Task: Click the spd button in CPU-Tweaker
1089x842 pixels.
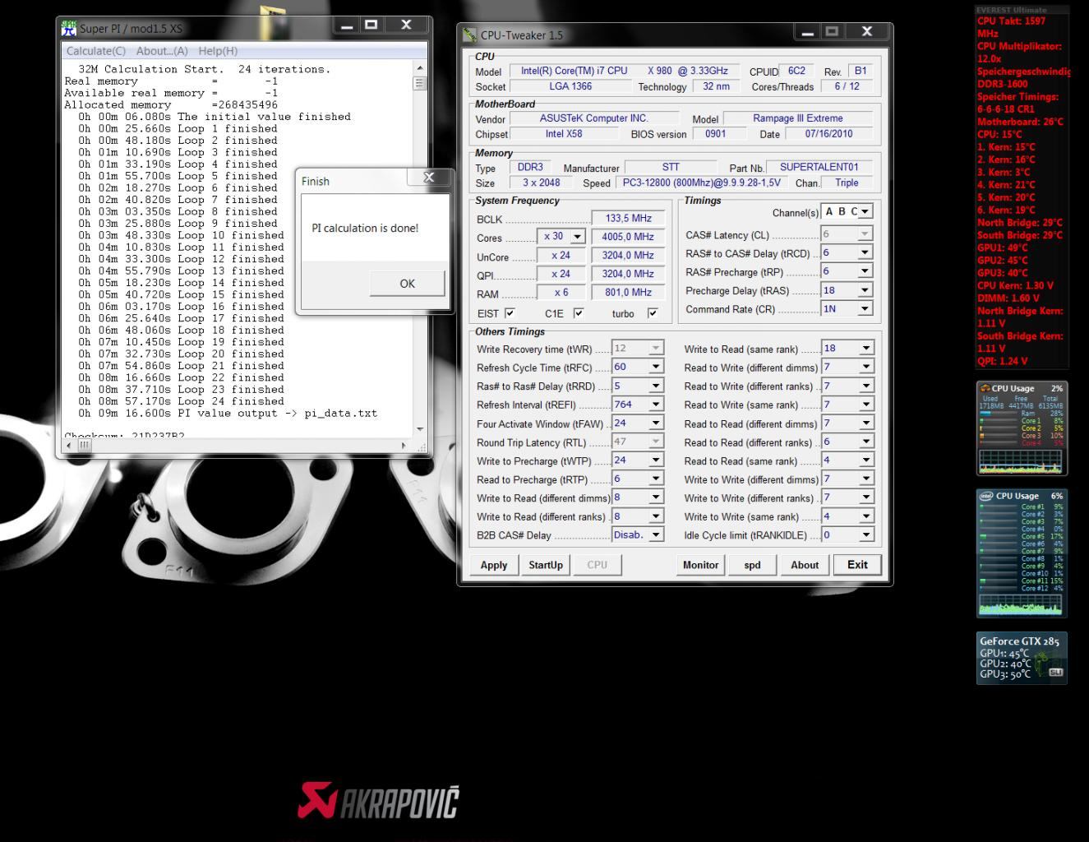Action: 752,565
